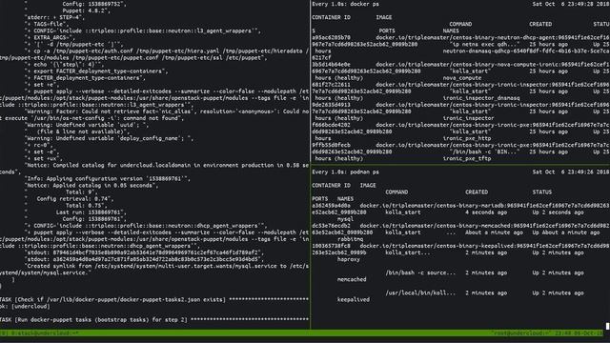
Task: Click 'Notice: Compiled catalog for undercloud.localdomain' line
Action: (x=167, y=165)
